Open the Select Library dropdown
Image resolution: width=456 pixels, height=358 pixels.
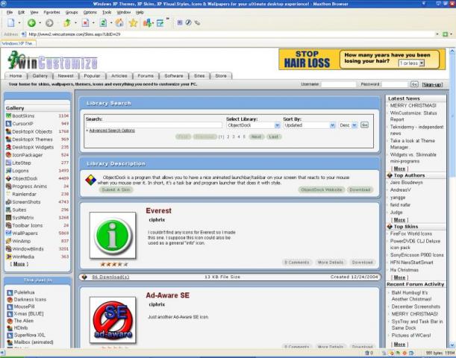(x=277, y=125)
